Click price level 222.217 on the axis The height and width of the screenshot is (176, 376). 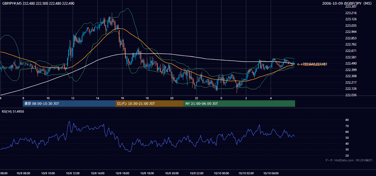pyautogui.click(x=351, y=82)
